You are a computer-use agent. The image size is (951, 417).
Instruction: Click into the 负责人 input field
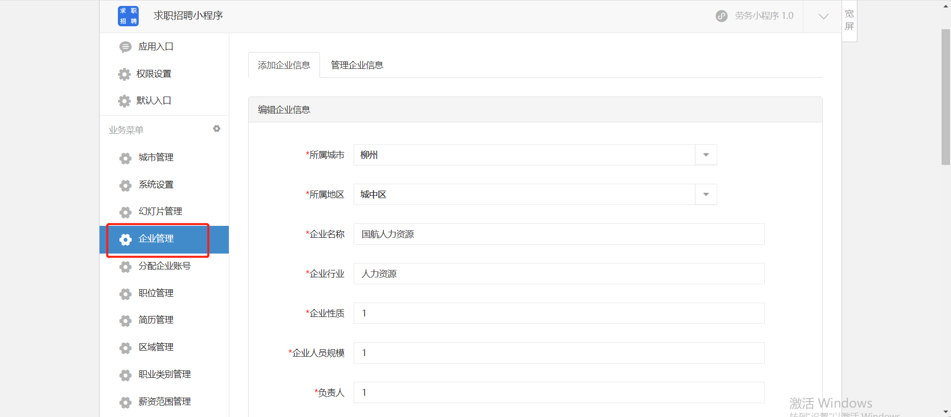pos(559,393)
